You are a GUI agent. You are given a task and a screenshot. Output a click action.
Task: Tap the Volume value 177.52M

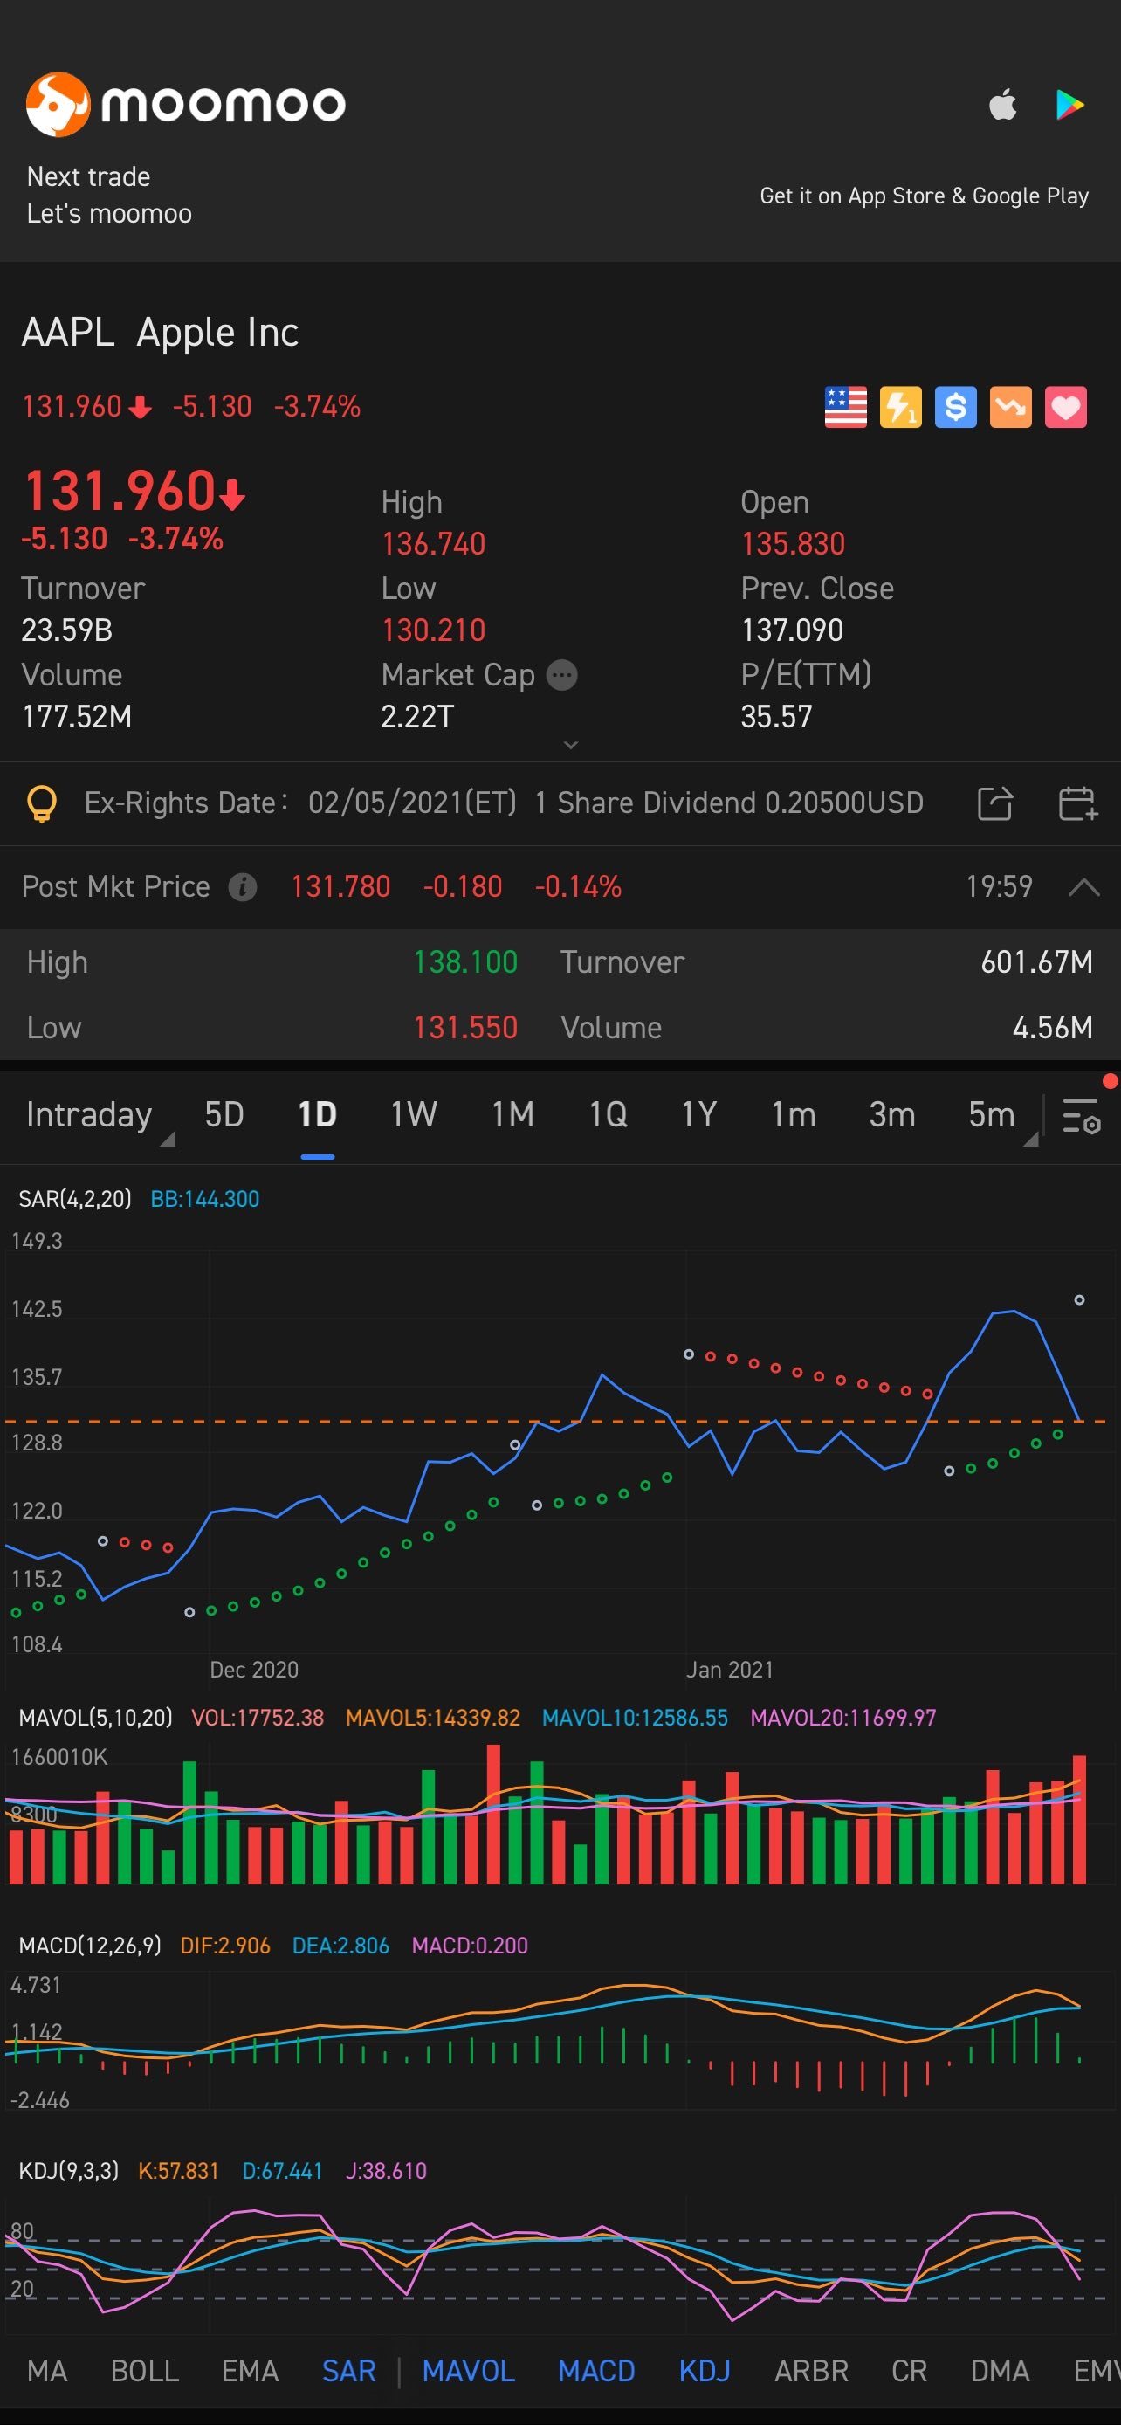(76, 716)
